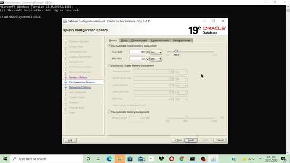This screenshot has width=290, height=163.
Task: Open the weather widget showing 32°C
Action: pos(249,159)
